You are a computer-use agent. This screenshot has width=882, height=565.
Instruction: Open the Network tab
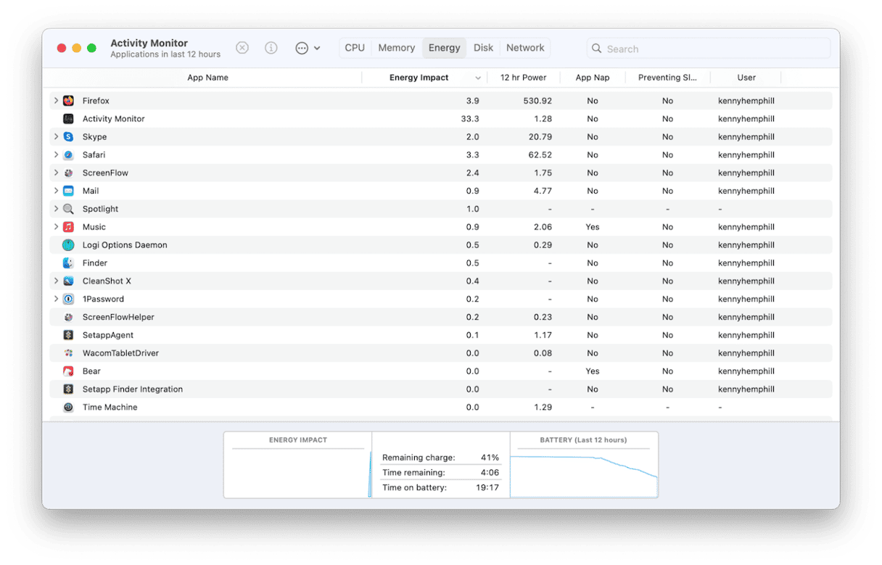525,48
